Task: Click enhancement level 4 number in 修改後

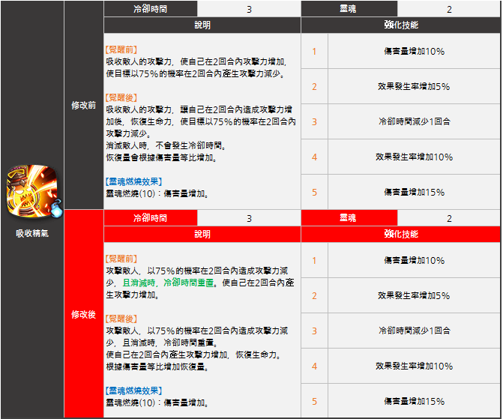Action: (314, 367)
